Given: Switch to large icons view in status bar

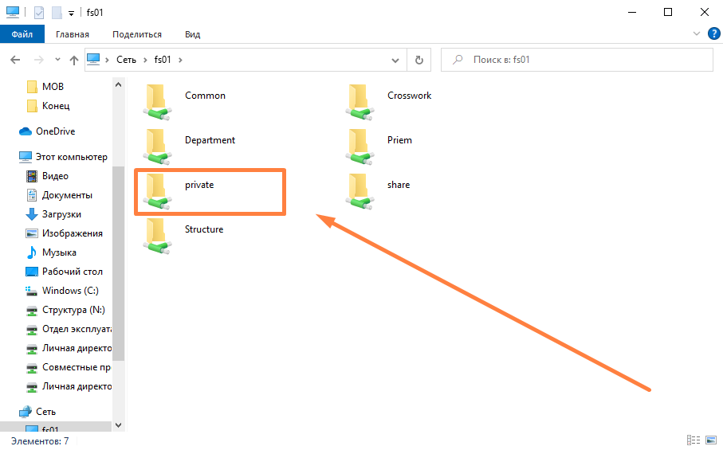Looking at the screenshot, I should [x=709, y=440].
